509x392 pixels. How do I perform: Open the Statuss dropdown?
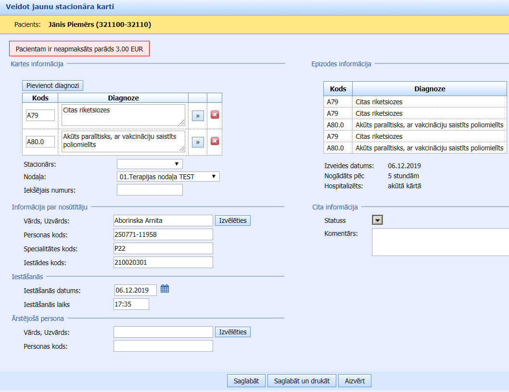pos(378,220)
